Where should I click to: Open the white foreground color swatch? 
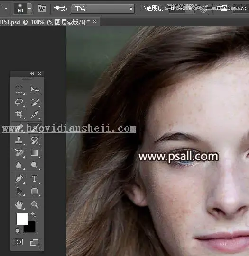pos(22,219)
